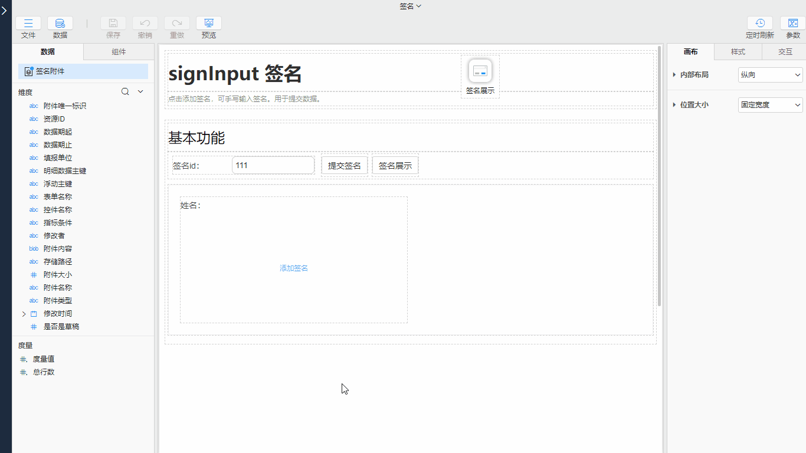Click the 添加签名 link
This screenshot has width=806, height=453.
coord(294,268)
